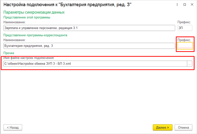Go back with the Назад button
The width and height of the screenshot is (197, 134).
point(13,127)
